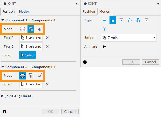Toggle Simple mode for Component 2
This screenshot has width=161, height=117.
22,76
